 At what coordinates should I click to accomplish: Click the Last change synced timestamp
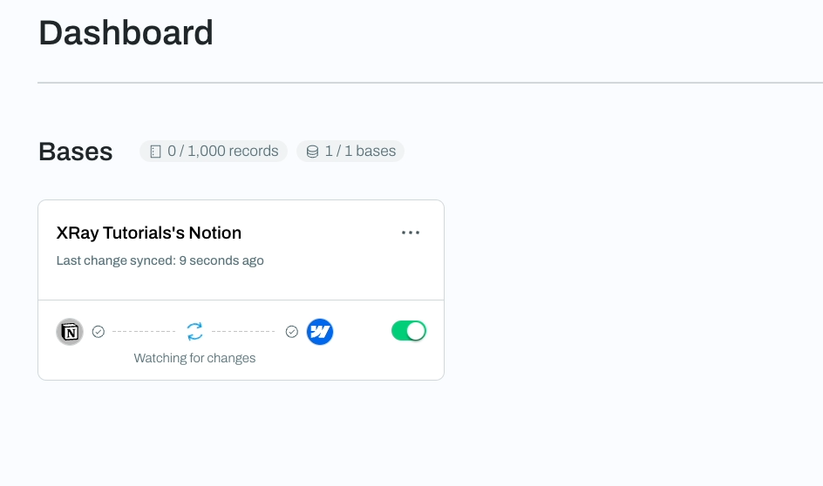(x=160, y=260)
